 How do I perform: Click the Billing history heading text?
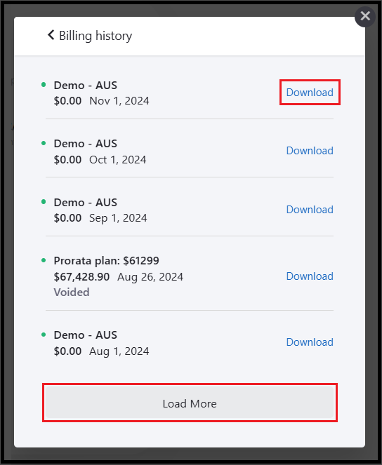click(95, 36)
